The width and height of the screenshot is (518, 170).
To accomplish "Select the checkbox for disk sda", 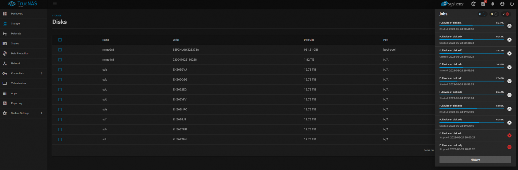I will [60, 70].
